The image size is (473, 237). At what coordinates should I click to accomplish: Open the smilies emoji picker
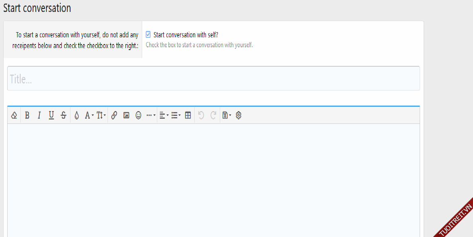[139, 116]
